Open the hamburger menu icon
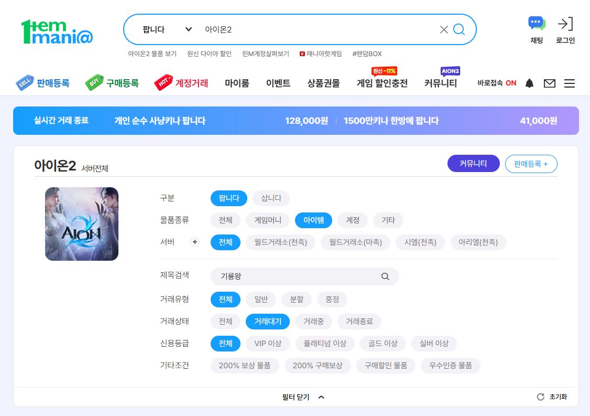590x416 pixels. click(x=570, y=83)
